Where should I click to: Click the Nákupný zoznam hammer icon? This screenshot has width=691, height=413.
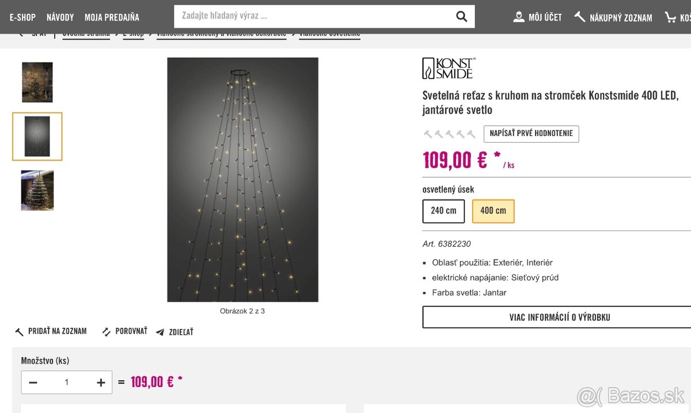(580, 17)
